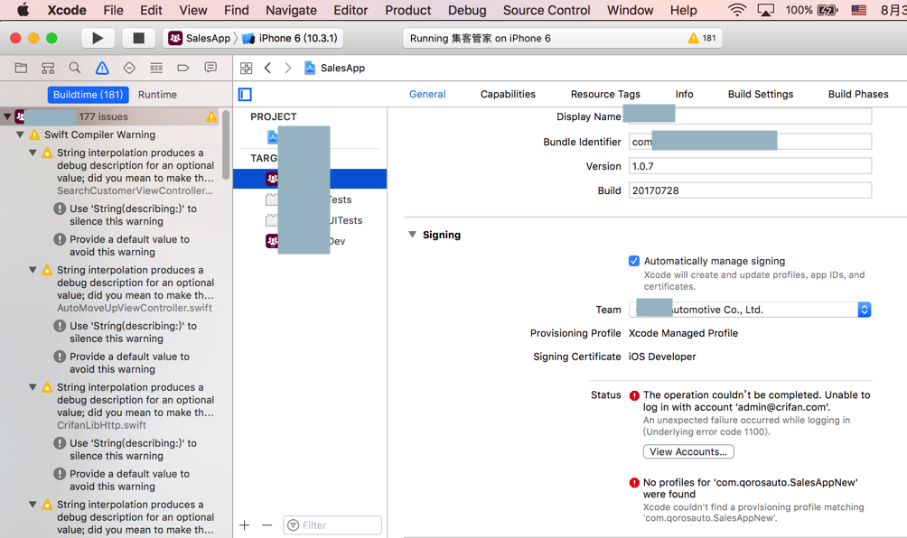Collapse the AutoMoveUpViewController.swift warning

click(x=33, y=270)
